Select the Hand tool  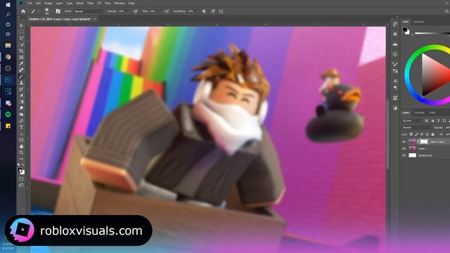tap(21, 146)
